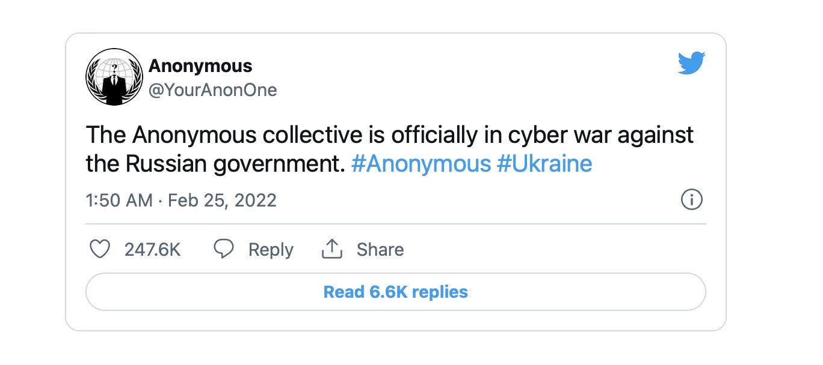The height and width of the screenshot is (365, 823).
Task: Click the Twitter bird logo
Action: (691, 63)
